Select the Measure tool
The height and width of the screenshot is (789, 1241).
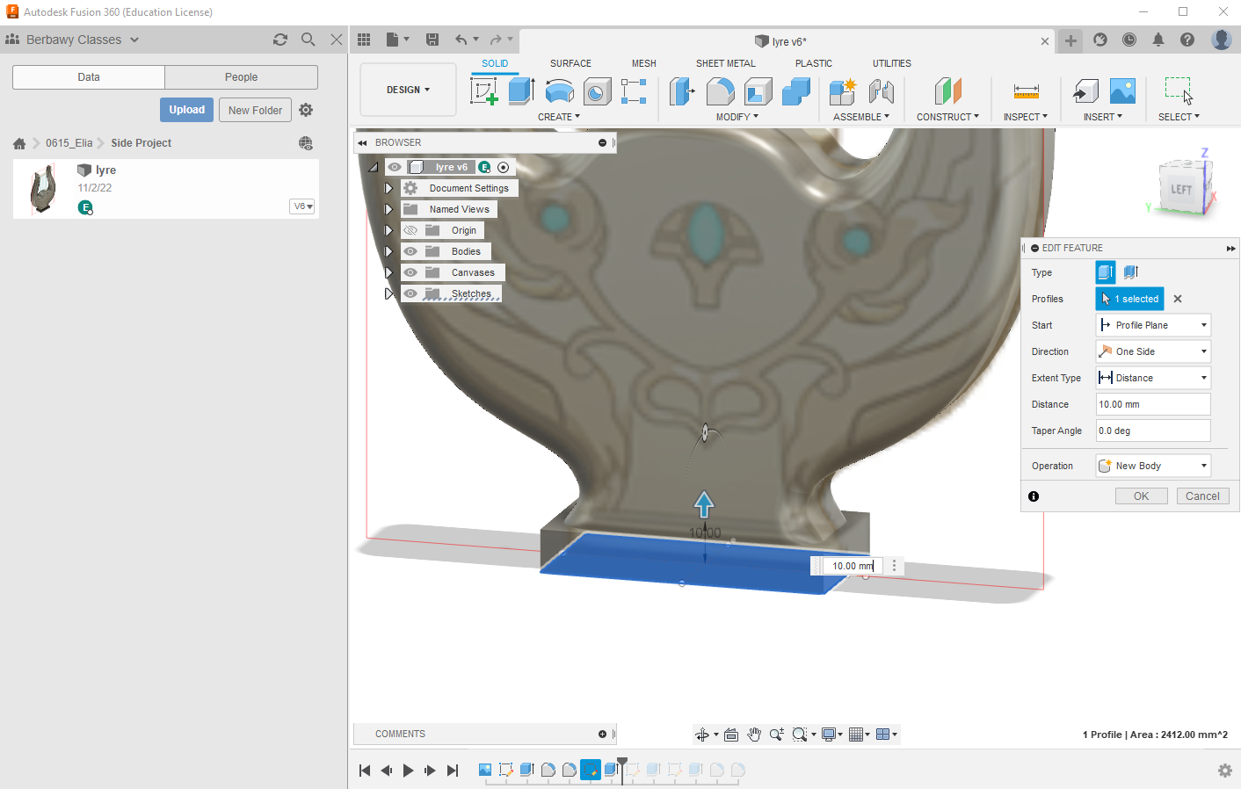point(1026,91)
